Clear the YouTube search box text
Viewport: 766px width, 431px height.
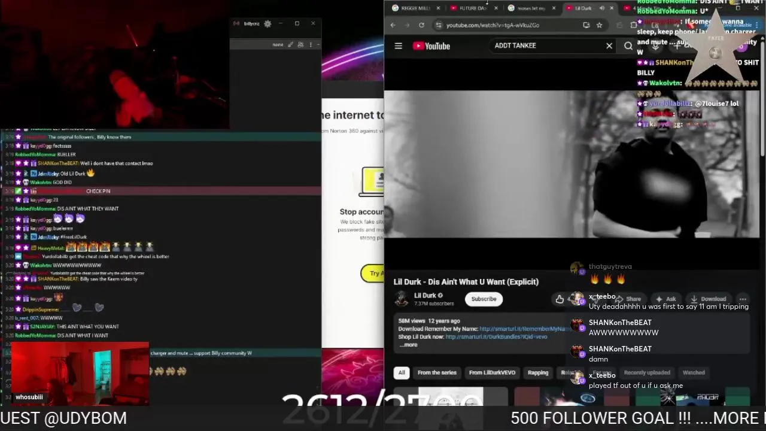[x=609, y=46]
